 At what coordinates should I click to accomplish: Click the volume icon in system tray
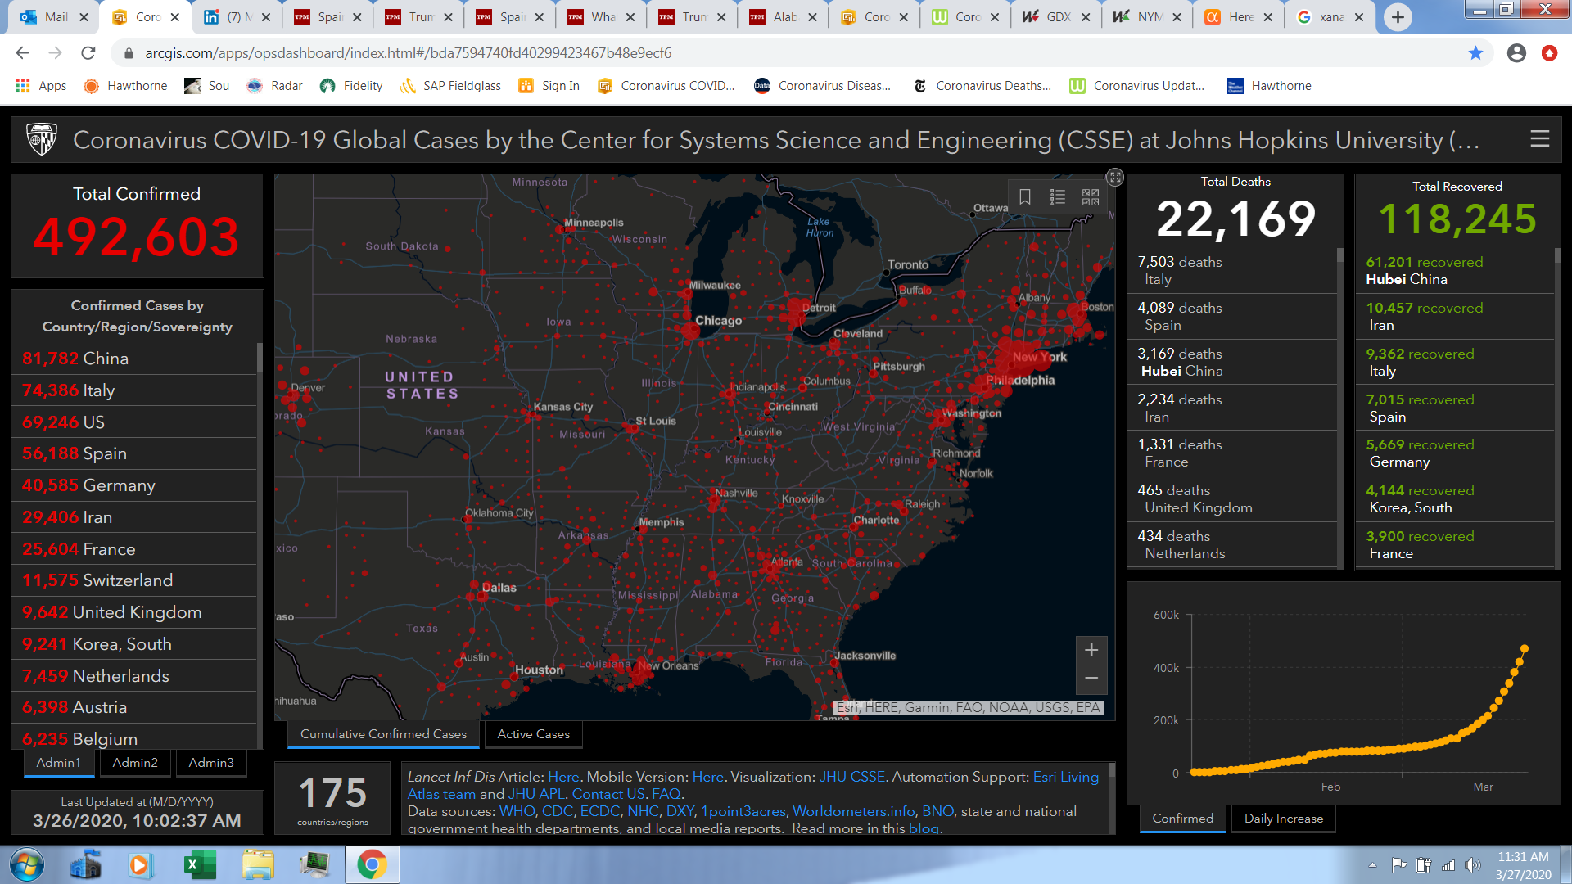1473,864
